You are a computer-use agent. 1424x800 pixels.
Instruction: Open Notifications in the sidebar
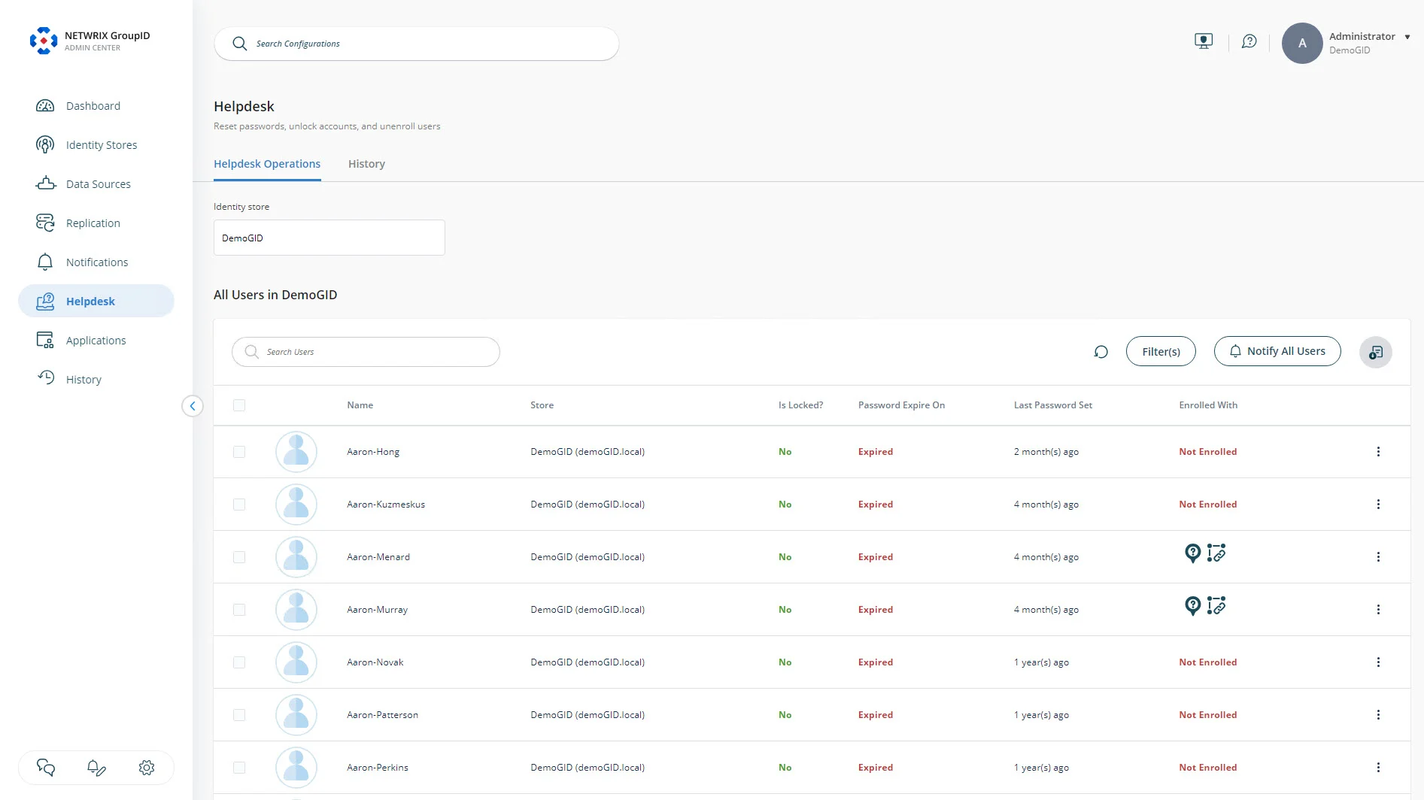(x=96, y=262)
